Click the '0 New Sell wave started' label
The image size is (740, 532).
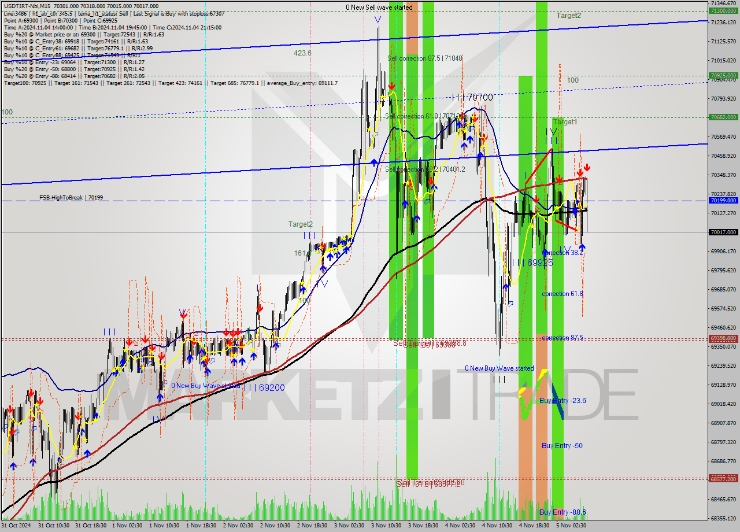pyautogui.click(x=379, y=8)
